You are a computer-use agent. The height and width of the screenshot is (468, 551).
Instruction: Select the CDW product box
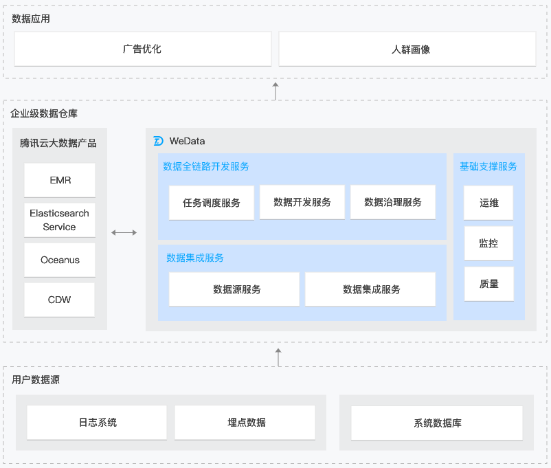click(x=59, y=300)
